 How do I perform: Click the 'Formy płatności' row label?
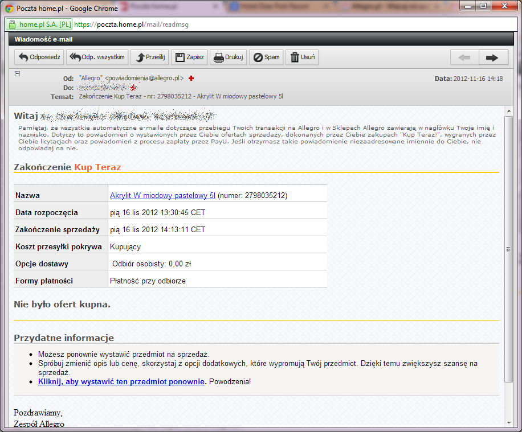pyautogui.click(x=44, y=281)
